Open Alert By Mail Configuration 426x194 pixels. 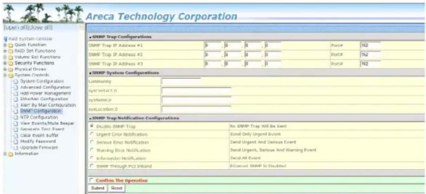(48, 105)
